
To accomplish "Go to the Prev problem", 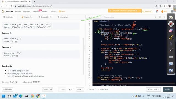I will click(x=62, y=90).
